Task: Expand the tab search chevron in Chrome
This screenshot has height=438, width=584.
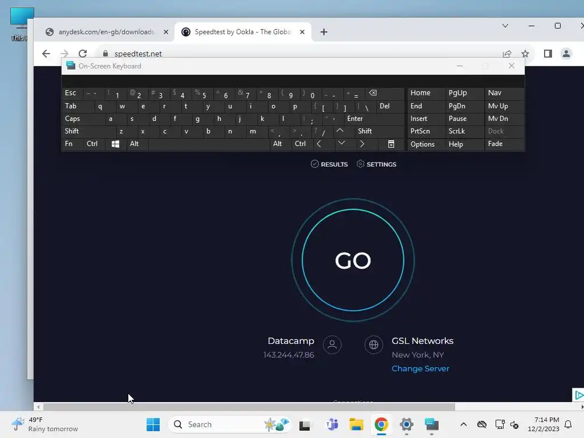Action: 505,26
